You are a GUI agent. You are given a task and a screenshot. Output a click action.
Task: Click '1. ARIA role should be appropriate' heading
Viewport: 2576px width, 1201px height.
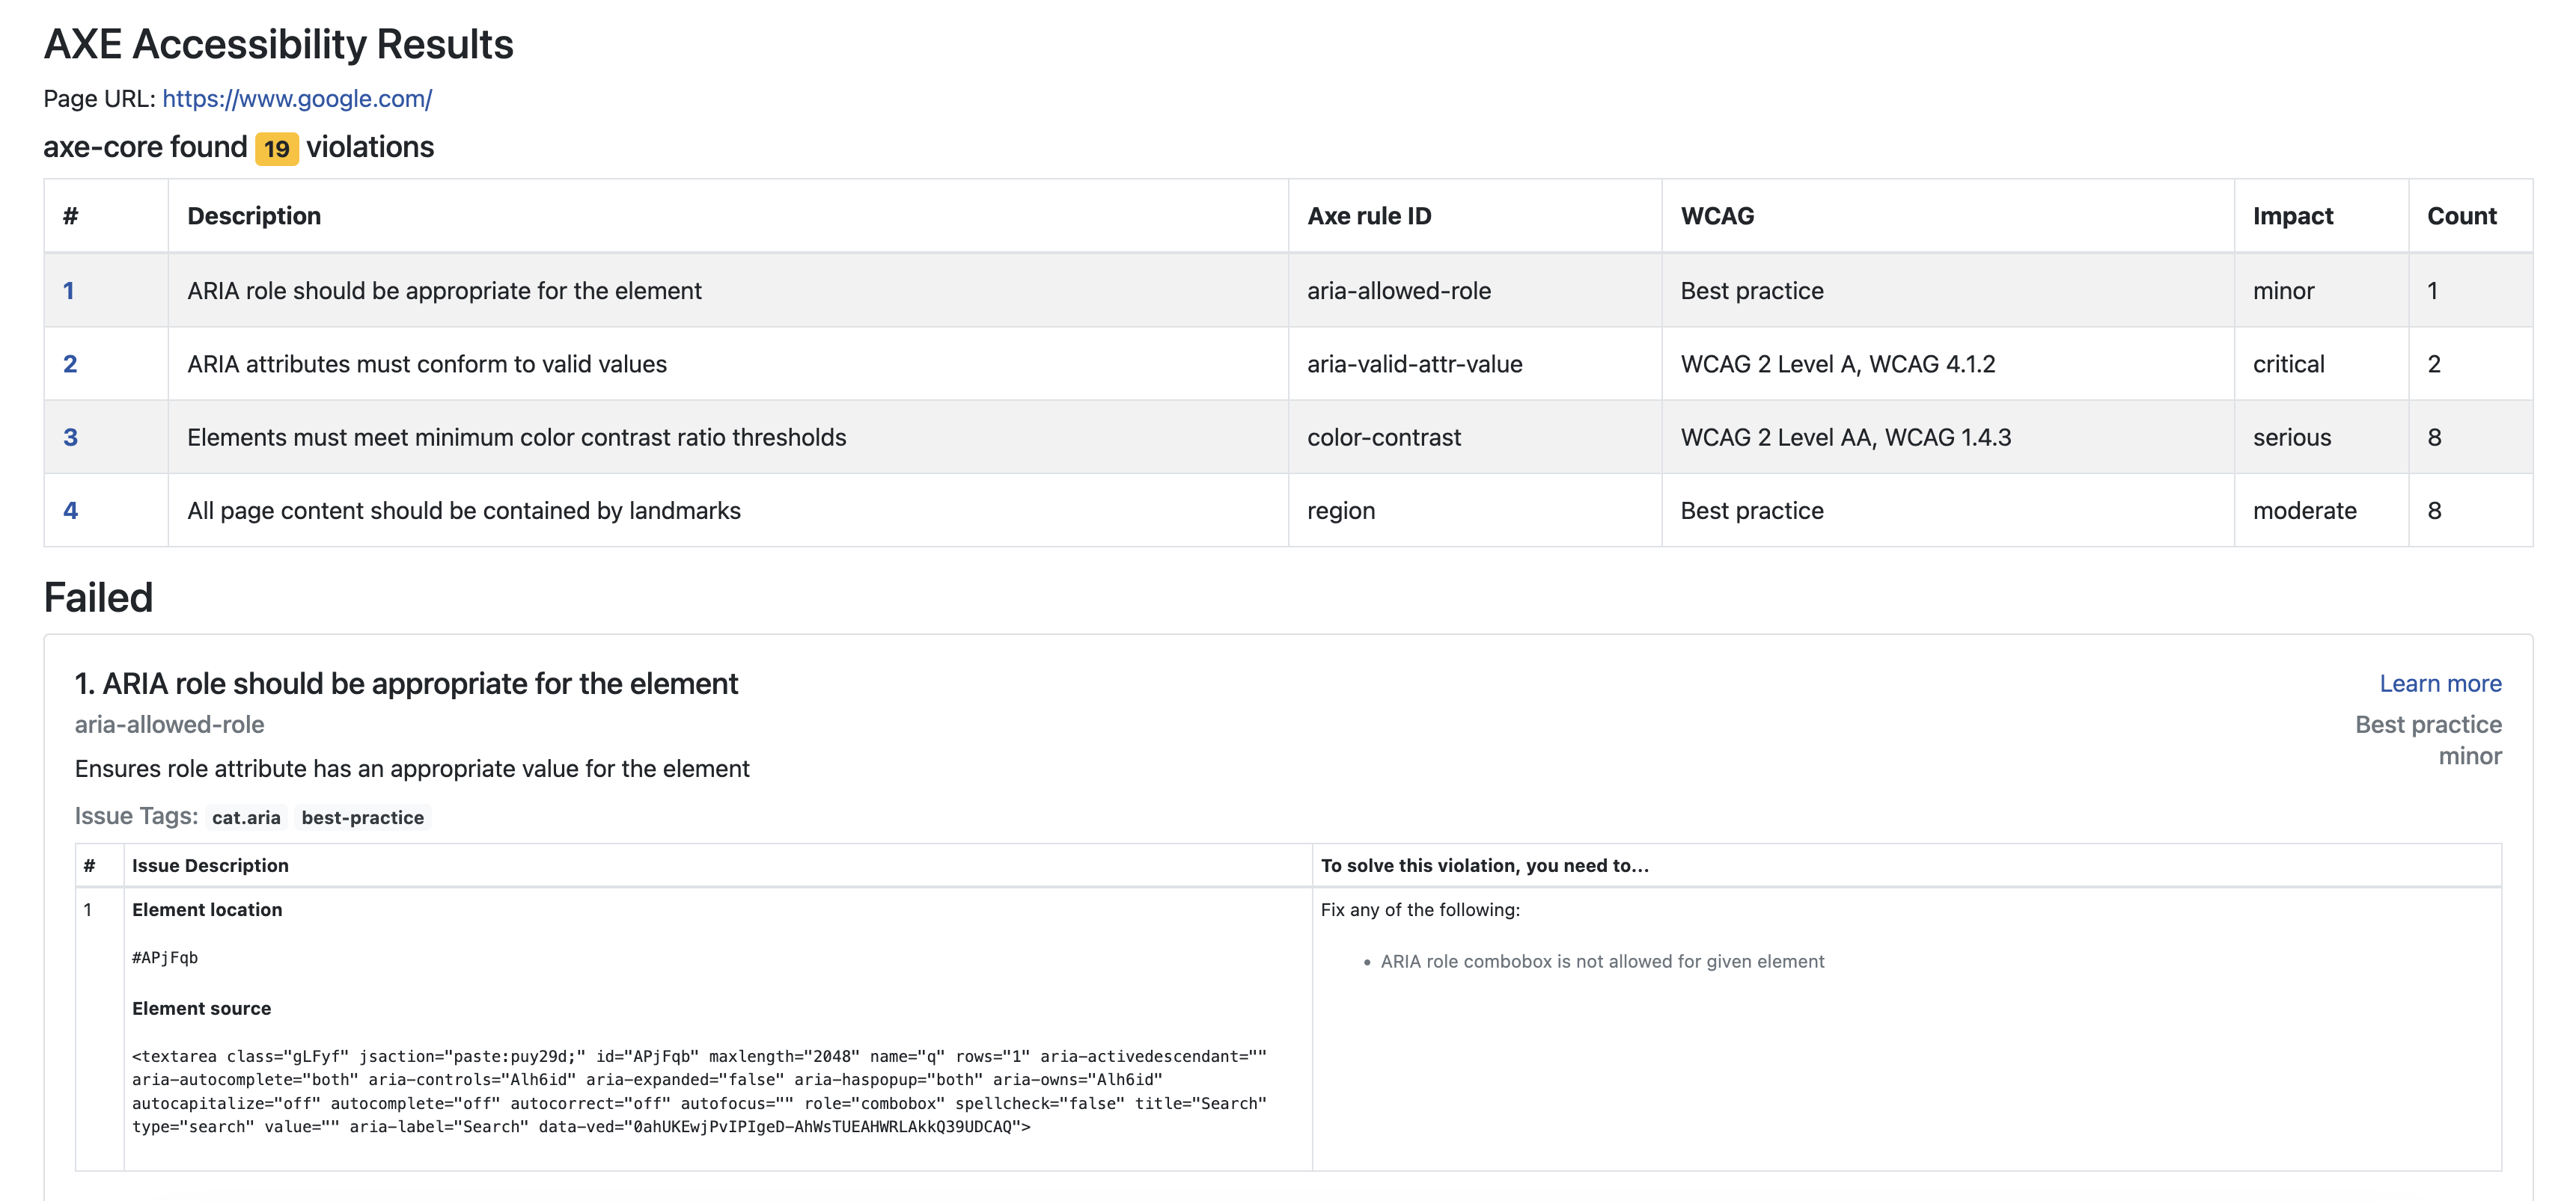click(406, 684)
